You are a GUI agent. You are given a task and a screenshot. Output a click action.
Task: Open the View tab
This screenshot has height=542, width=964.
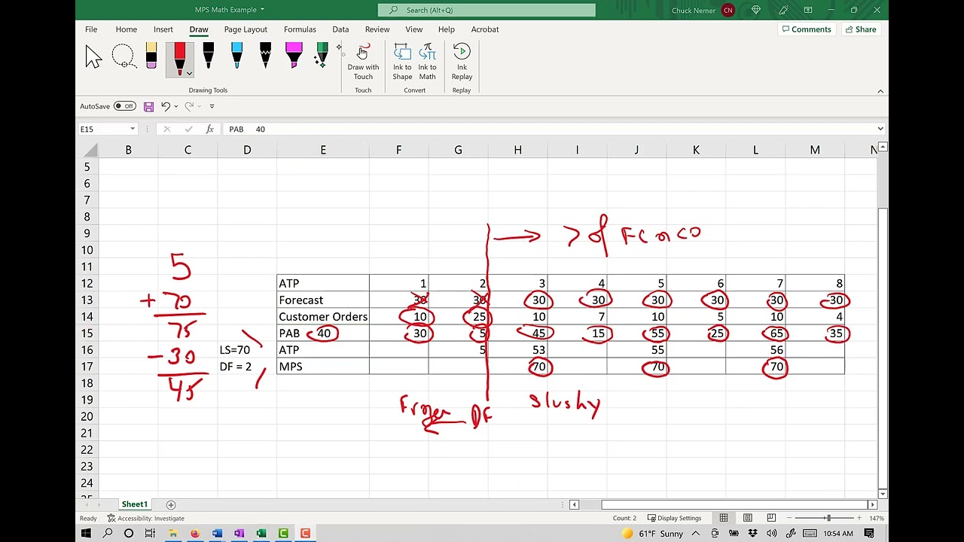414,29
